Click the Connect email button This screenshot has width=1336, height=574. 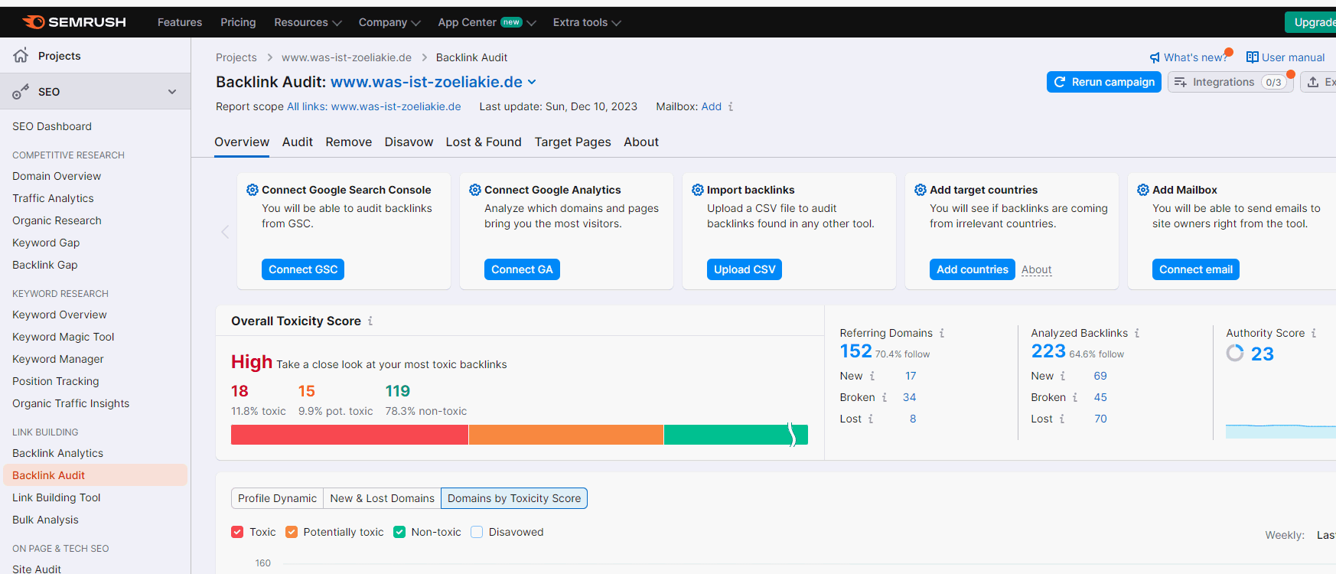1196,269
